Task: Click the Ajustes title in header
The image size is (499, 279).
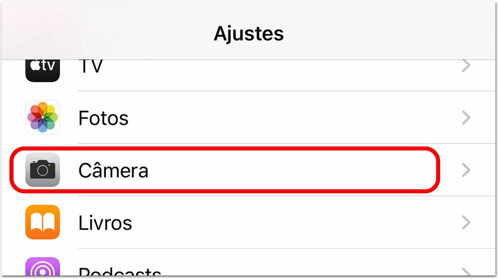Action: coord(249,33)
